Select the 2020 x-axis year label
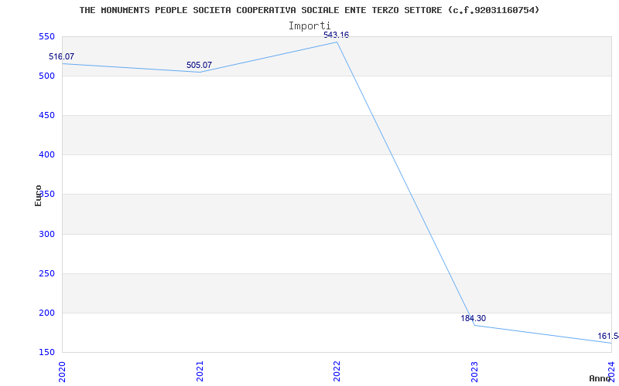The image size is (619, 386). [62, 371]
